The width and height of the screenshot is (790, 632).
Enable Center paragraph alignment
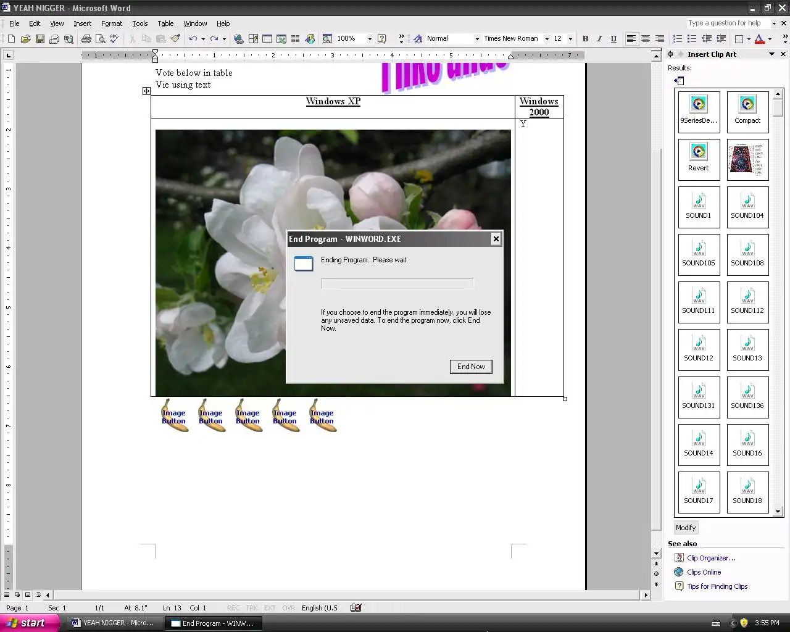coord(646,39)
